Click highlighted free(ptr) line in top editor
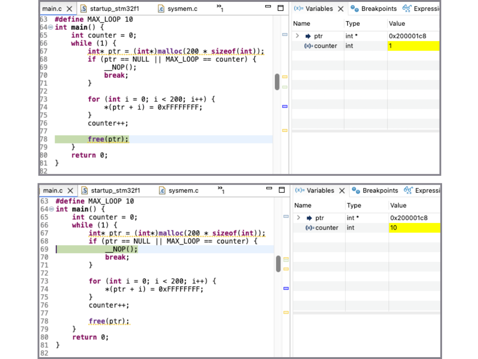The height and width of the screenshot is (359, 478). [x=164, y=139]
